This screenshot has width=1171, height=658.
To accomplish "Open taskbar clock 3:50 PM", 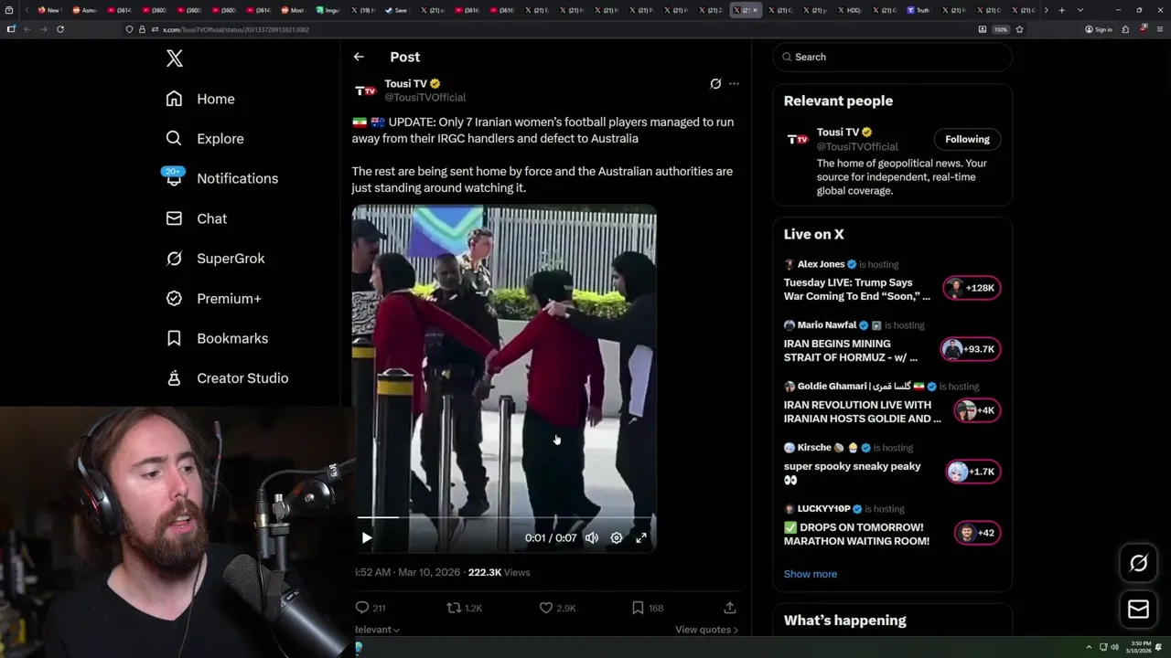I will [x=1140, y=647].
